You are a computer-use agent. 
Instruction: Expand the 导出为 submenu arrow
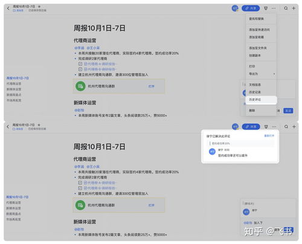pyautogui.click(x=274, y=74)
